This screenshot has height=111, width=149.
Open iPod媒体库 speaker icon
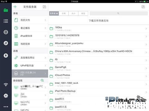(x=16, y=36)
